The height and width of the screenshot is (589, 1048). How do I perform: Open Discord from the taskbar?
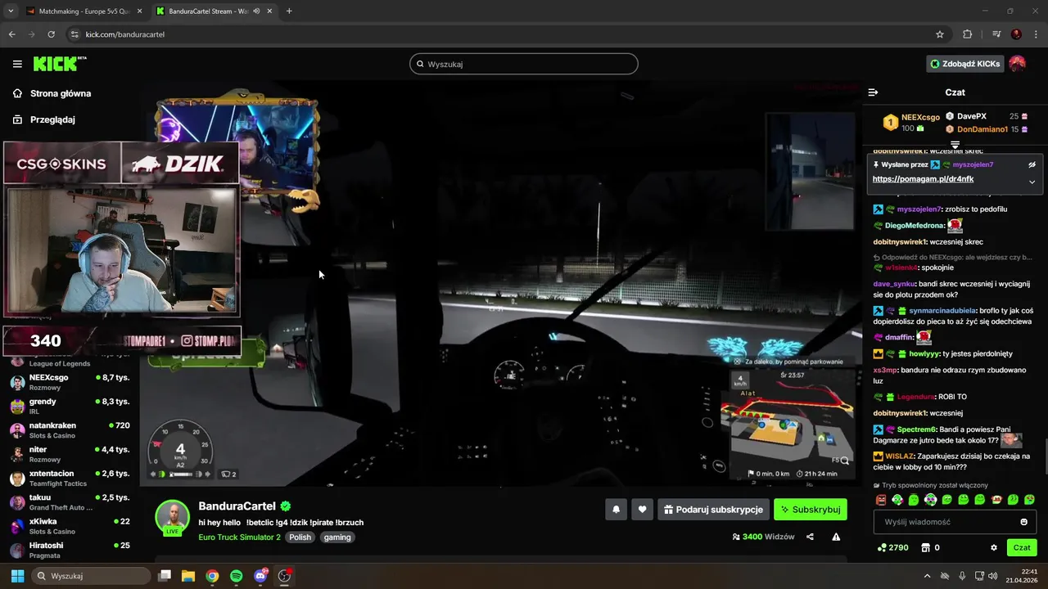click(260, 576)
